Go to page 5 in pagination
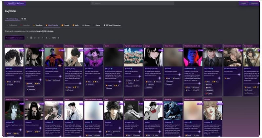Screen dimensions: 262x138 pos(47,38)
